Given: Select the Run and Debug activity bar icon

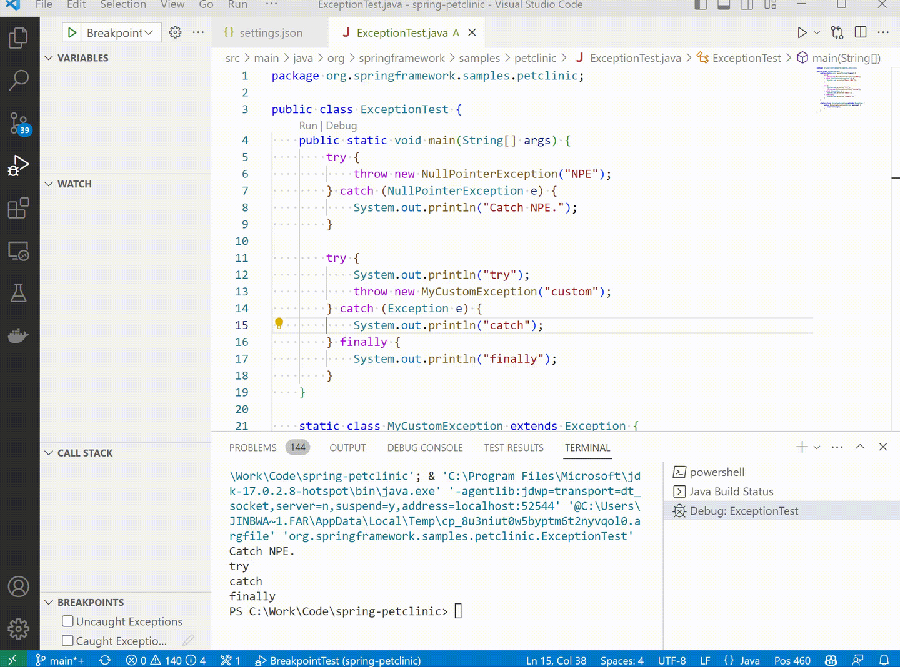Looking at the screenshot, I should point(19,165).
